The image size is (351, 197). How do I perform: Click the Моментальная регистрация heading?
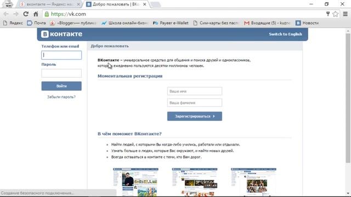click(130, 76)
